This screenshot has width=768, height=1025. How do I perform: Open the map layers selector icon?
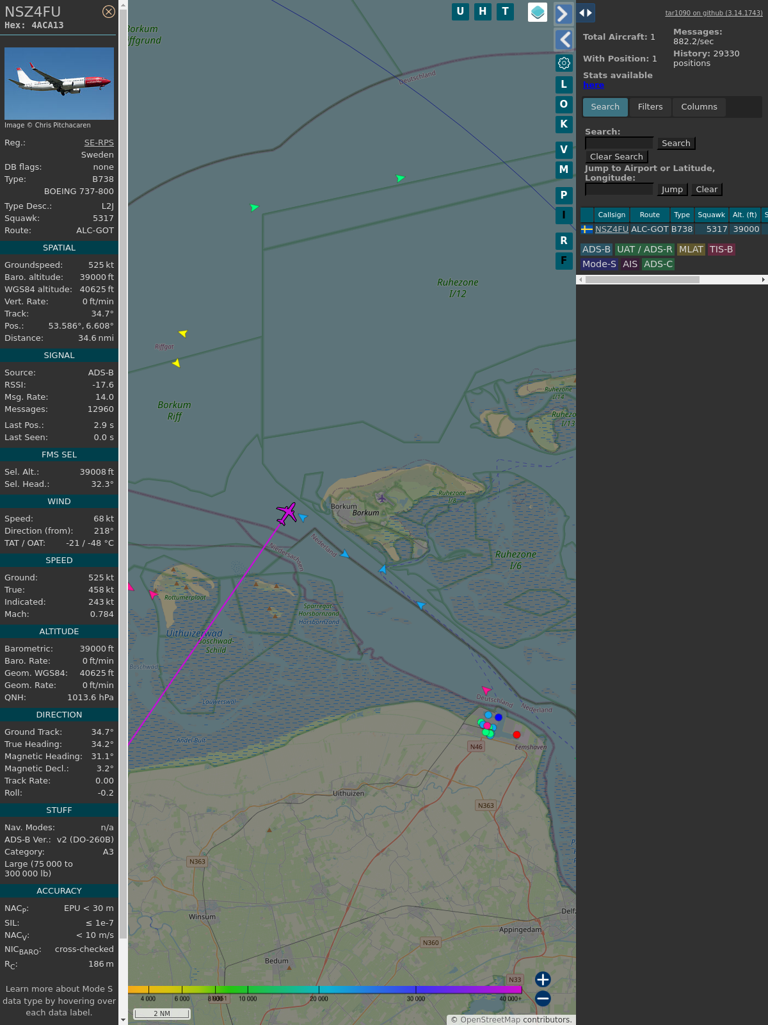point(538,12)
